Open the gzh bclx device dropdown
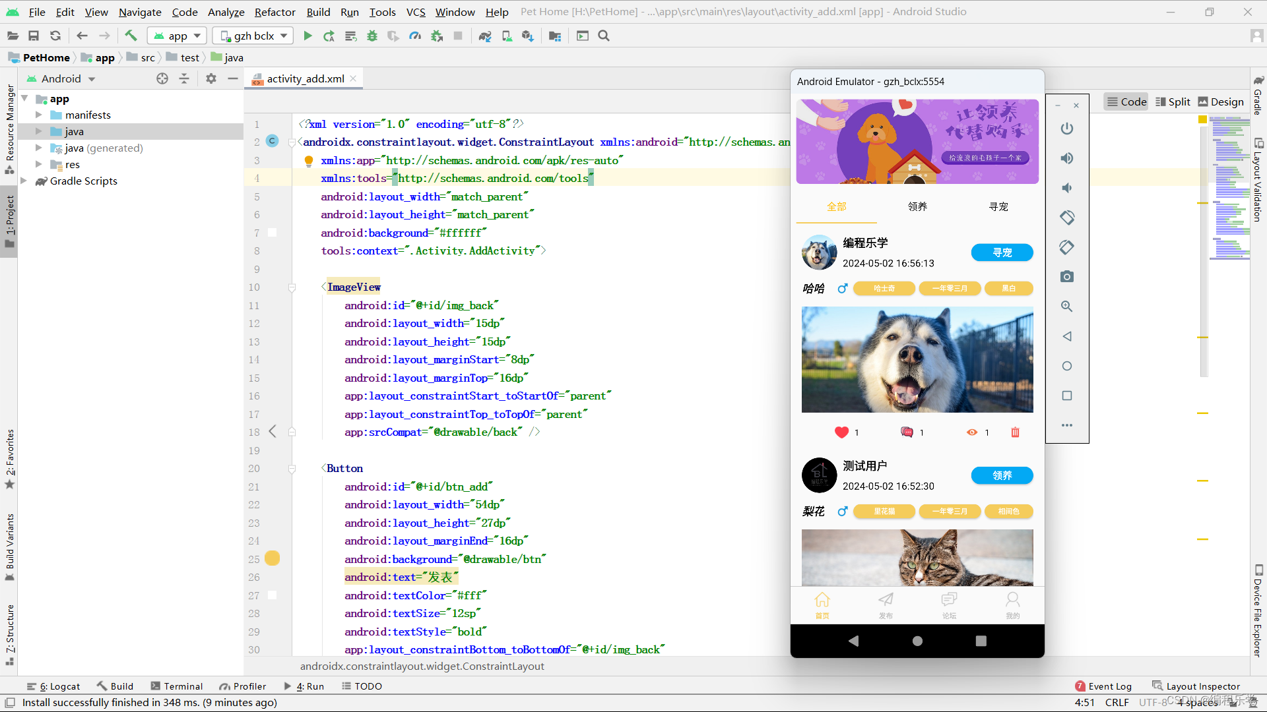This screenshot has width=1267, height=712. 254,36
